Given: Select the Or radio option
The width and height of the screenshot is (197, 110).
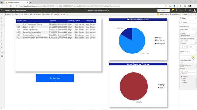Looking at the screenshot, I should click(x=186, y=51).
